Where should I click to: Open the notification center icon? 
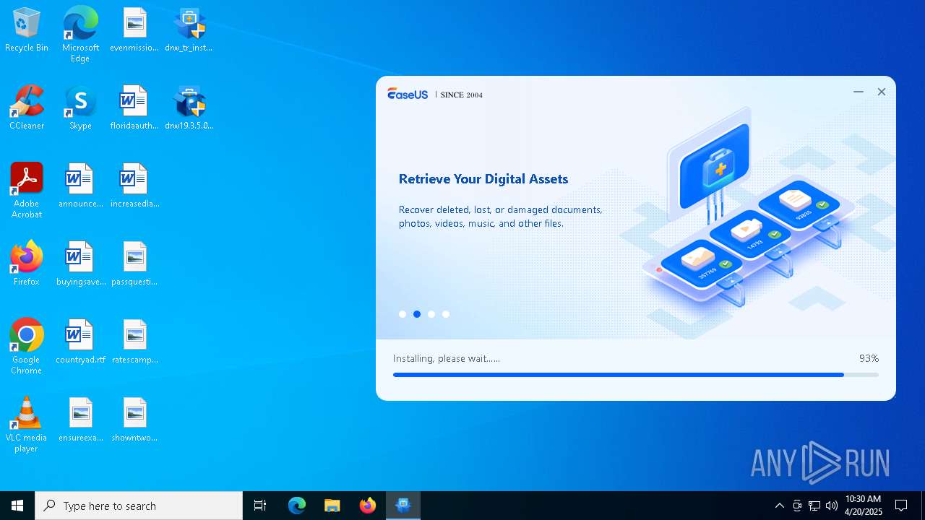[901, 506]
